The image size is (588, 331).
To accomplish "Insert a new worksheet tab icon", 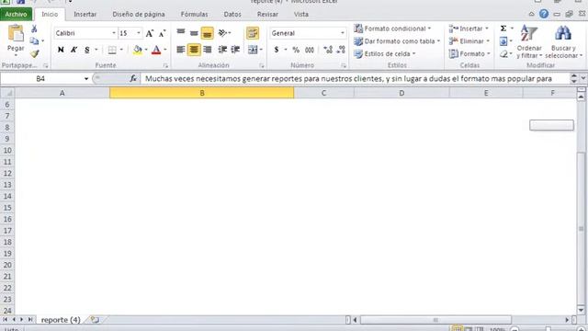I will pos(95,320).
